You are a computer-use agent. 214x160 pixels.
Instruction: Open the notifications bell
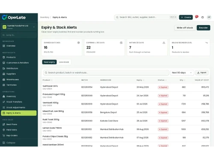pos(196,17)
